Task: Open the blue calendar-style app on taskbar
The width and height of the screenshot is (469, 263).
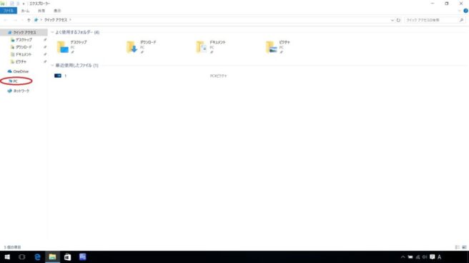Action: 82,257
